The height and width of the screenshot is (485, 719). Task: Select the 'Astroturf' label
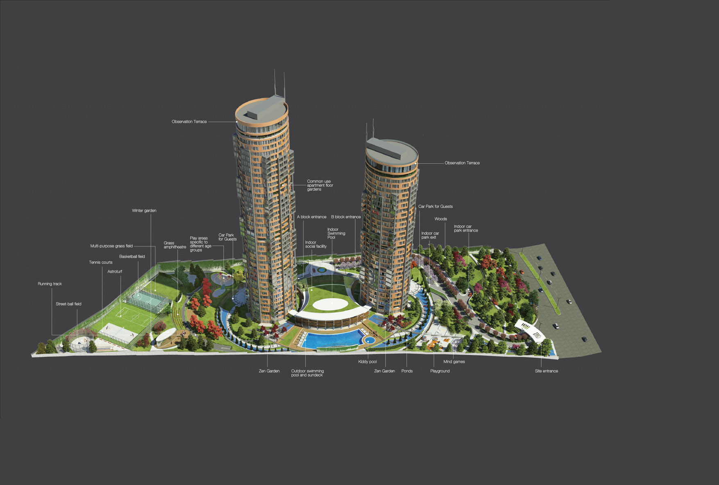point(115,272)
